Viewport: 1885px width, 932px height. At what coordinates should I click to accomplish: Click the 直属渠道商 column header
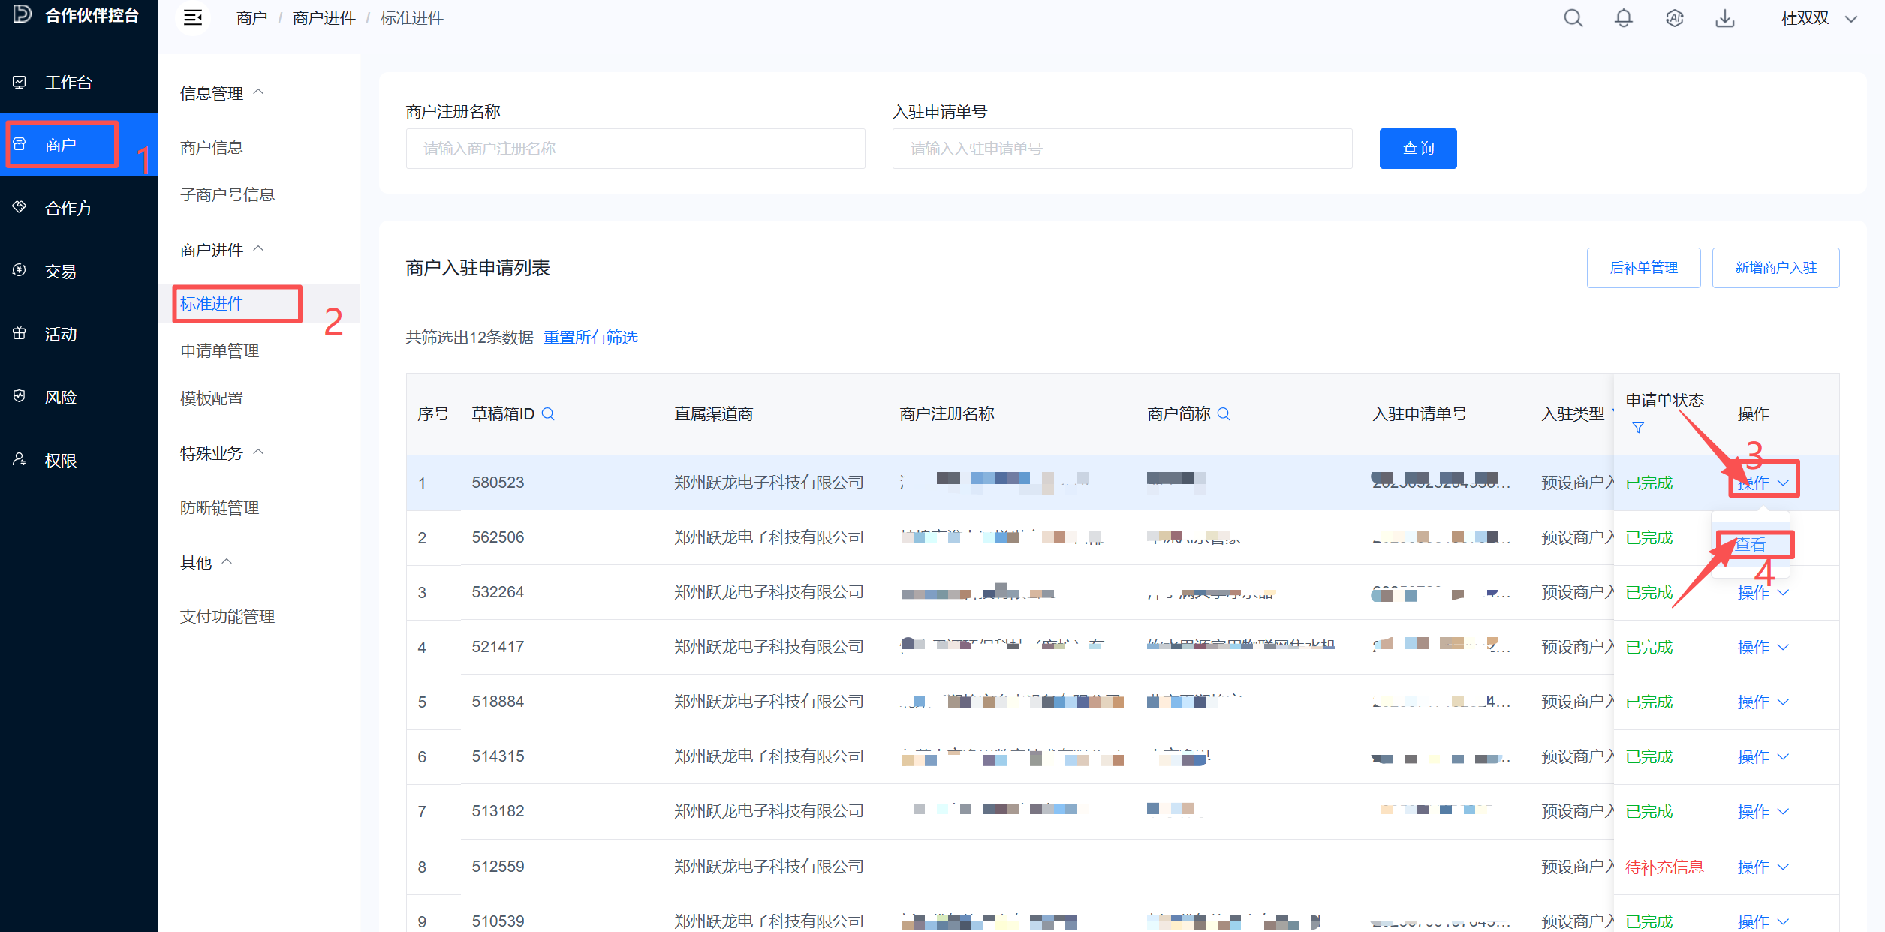tap(714, 413)
